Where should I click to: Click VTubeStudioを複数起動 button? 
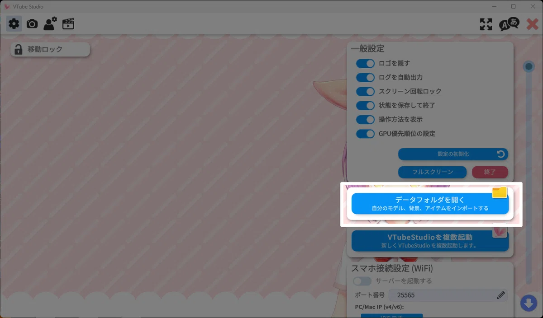(x=430, y=241)
